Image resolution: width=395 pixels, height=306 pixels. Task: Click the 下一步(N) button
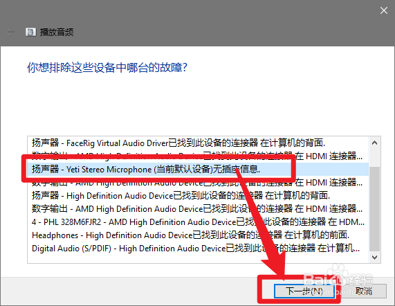click(304, 291)
